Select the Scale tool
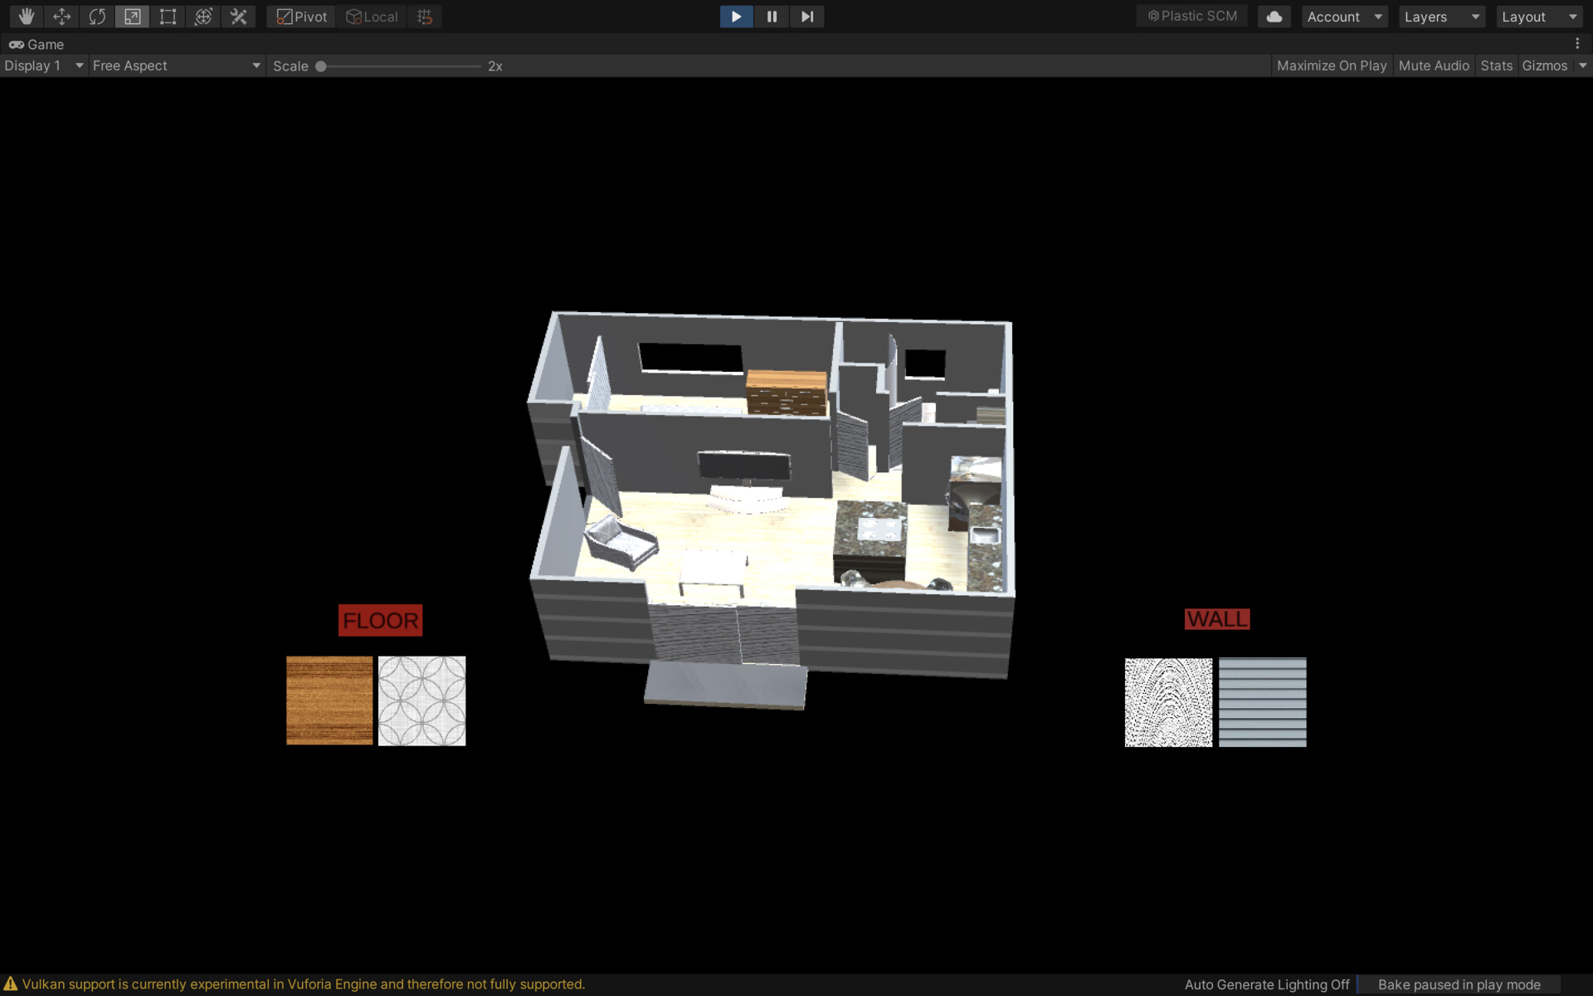The height and width of the screenshot is (996, 1593). [132, 16]
